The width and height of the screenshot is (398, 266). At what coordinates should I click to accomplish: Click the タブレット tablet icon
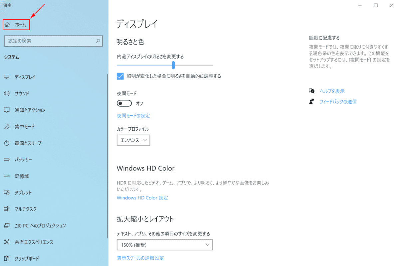coord(7,193)
